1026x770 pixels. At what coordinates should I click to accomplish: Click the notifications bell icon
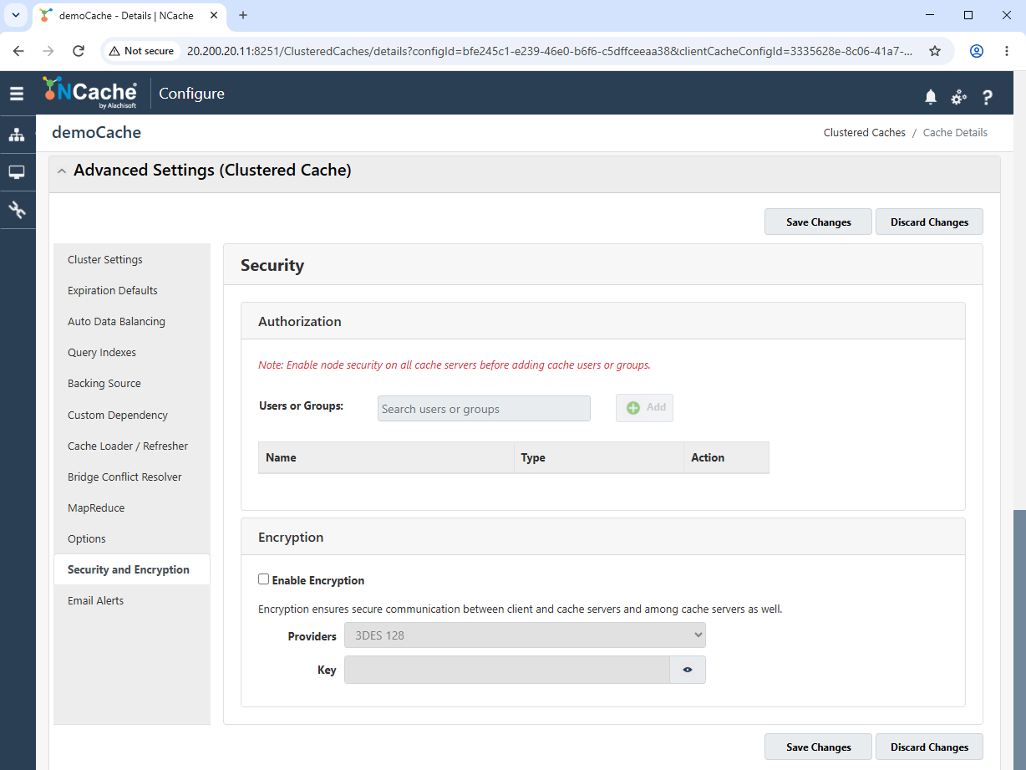[931, 97]
